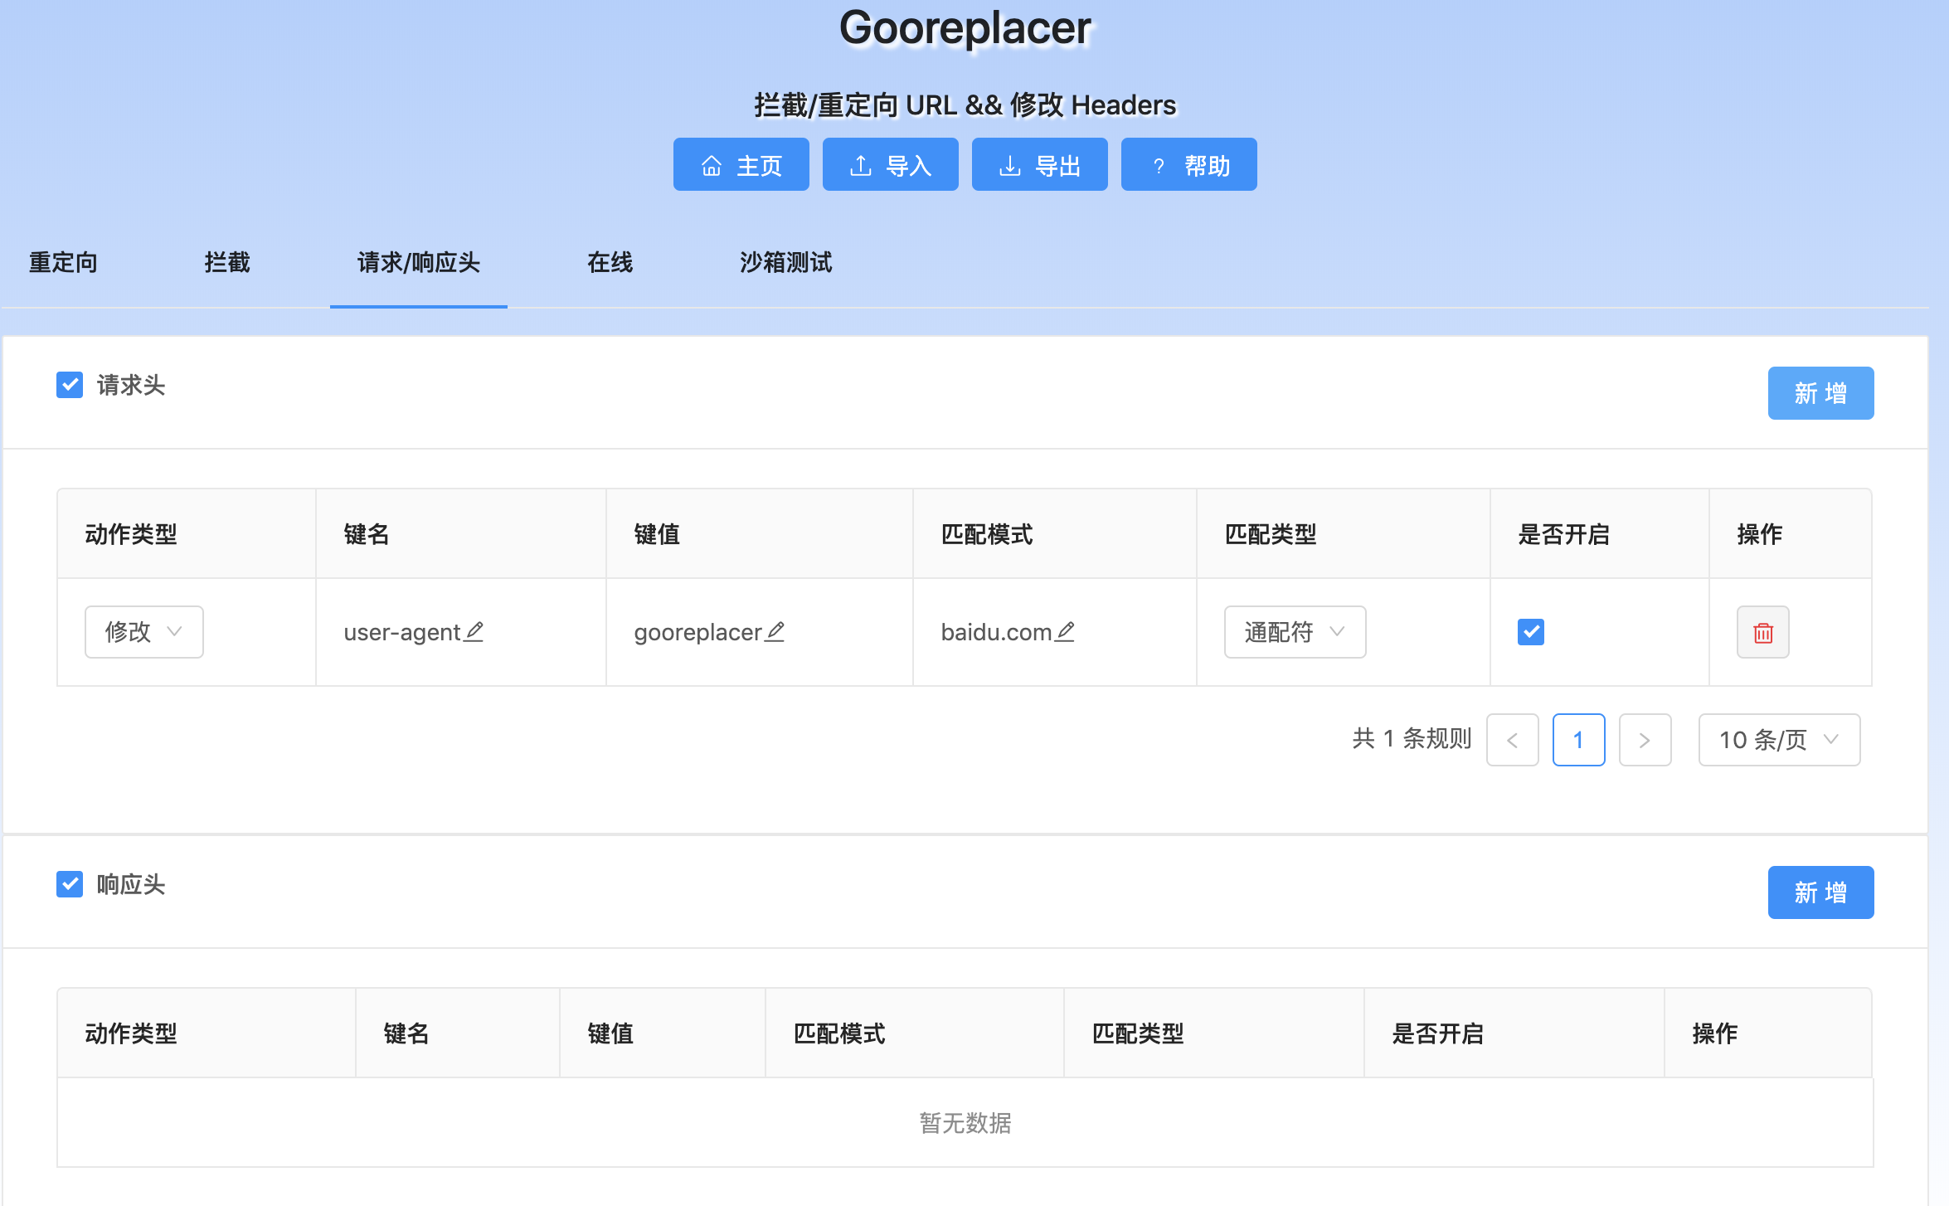This screenshot has width=1949, height=1206.
Task: Go to previous page arrow in pagination
Action: (1512, 740)
